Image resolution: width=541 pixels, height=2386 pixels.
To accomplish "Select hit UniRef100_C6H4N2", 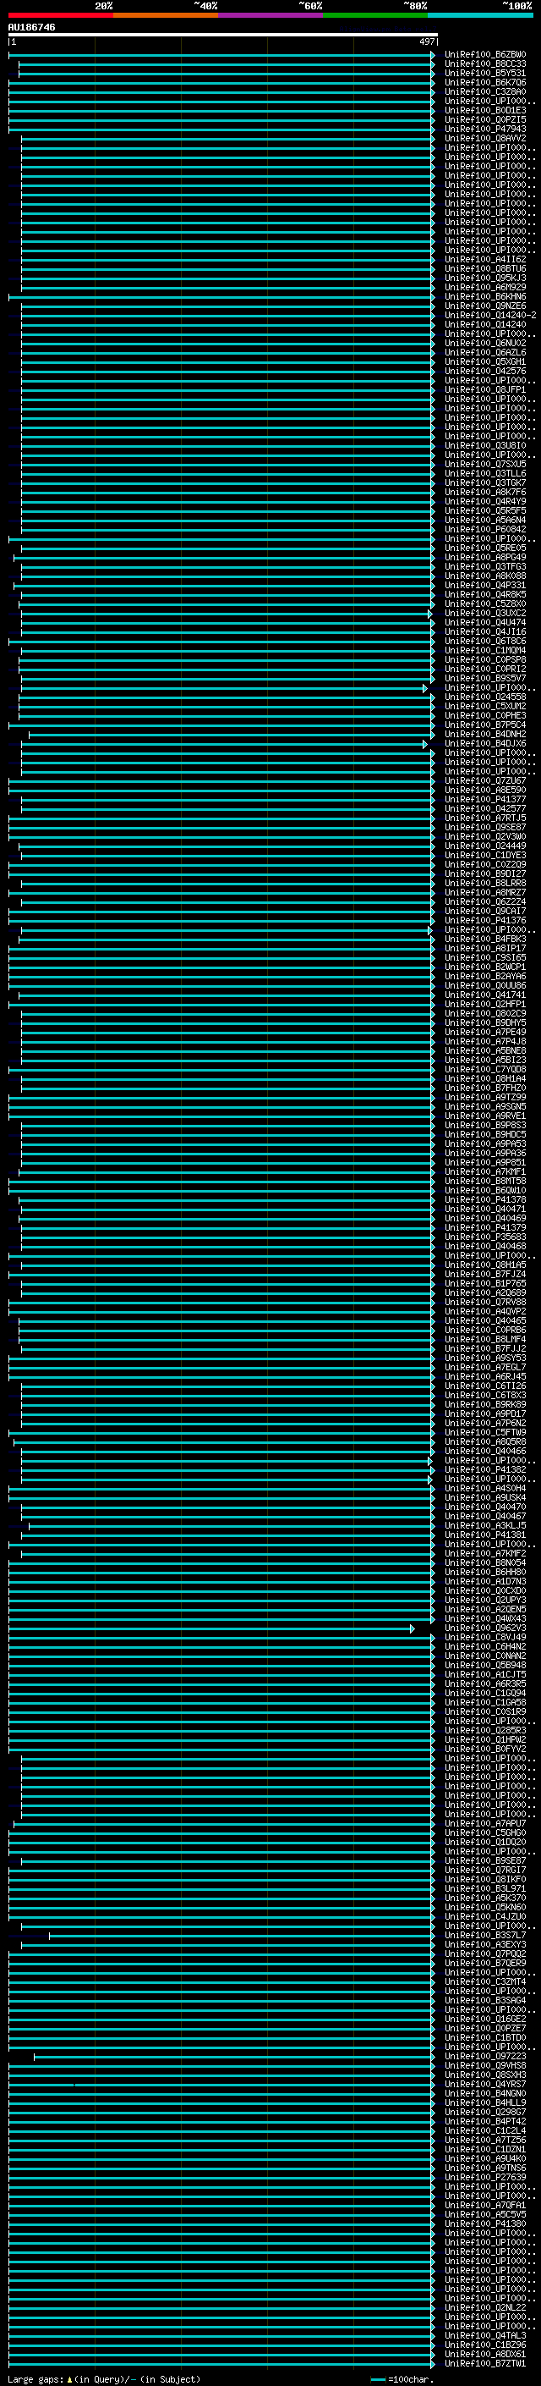I will click(485, 1646).
